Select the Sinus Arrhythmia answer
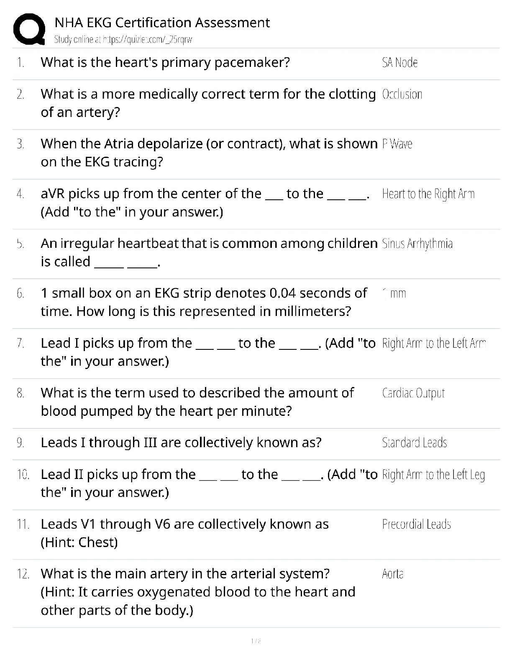Viewport: 512px width, 662px height. click(x=417, y=244)
